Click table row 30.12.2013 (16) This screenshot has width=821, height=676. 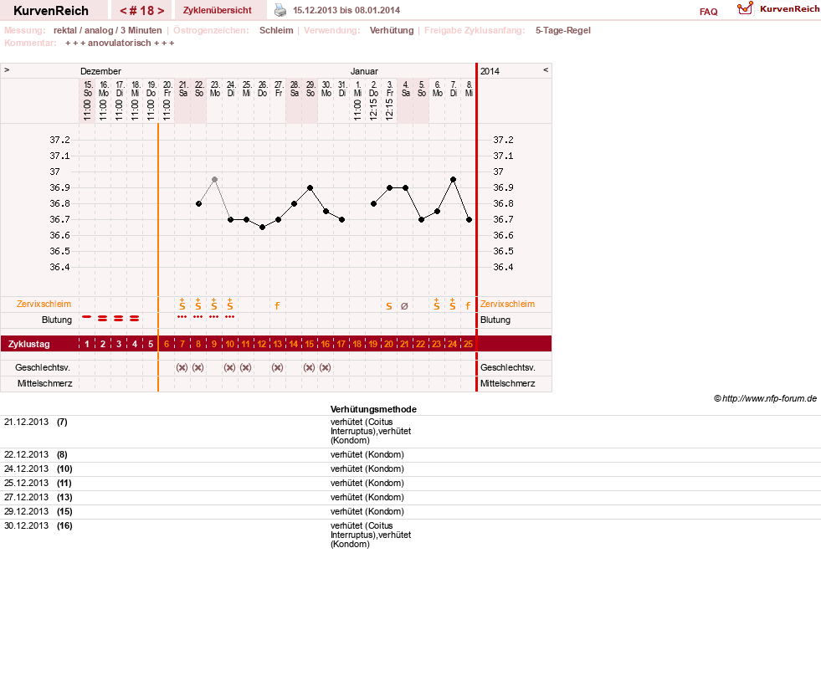point(410,535)
